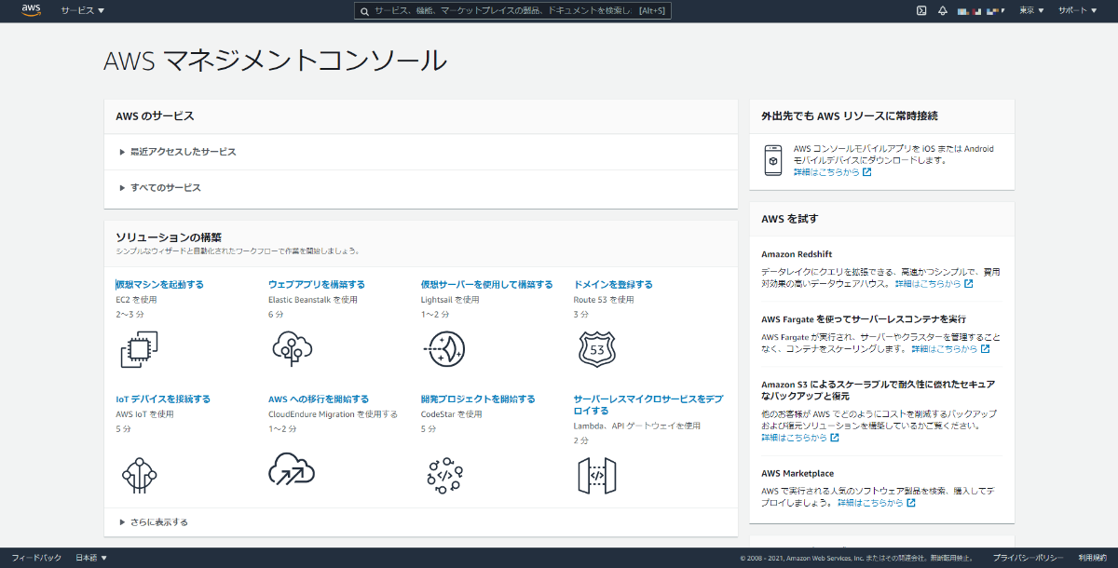Click the Route 53 shield icon
The width and height of the screenshot is (1118, 568).
coord(595,349)
